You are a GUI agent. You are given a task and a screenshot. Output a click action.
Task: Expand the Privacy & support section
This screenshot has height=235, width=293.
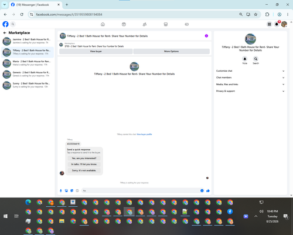[250, 91]
